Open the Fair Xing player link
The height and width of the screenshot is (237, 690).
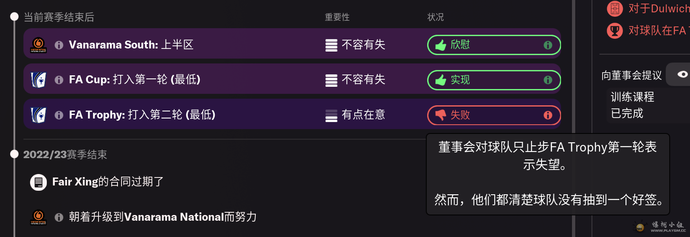click(x=75, y=181)
